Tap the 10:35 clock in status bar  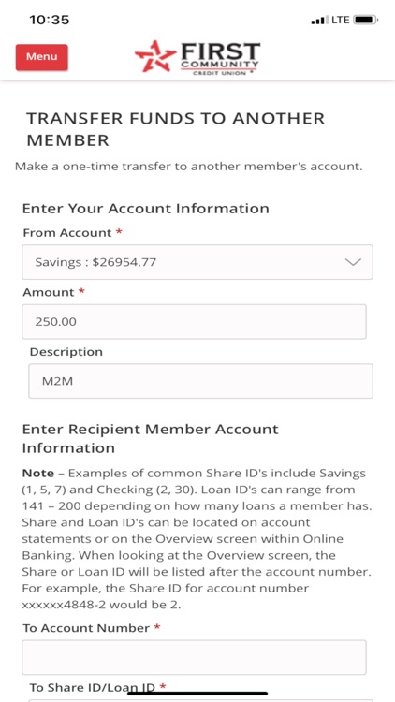point(50,21)
